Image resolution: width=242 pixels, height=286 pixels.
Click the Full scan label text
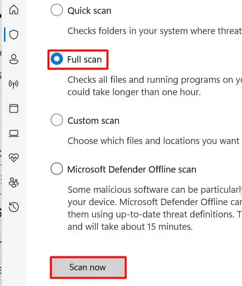[x=85, y=60]
